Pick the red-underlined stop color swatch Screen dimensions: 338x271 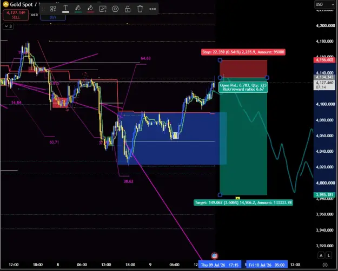click(x=90, y=9)
